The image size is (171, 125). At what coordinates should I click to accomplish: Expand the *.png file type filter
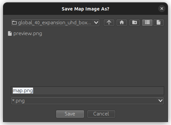[87, 101]
